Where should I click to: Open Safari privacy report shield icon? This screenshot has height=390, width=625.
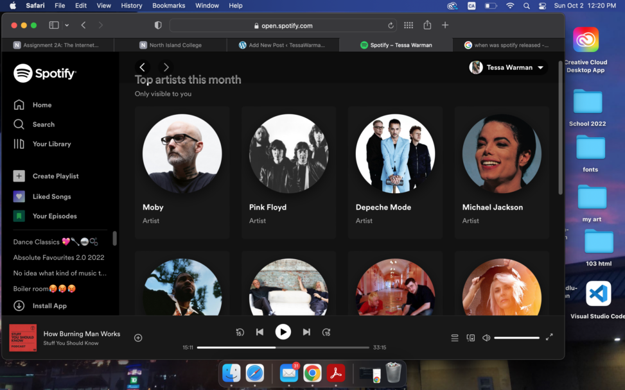(x=158, y=25)
